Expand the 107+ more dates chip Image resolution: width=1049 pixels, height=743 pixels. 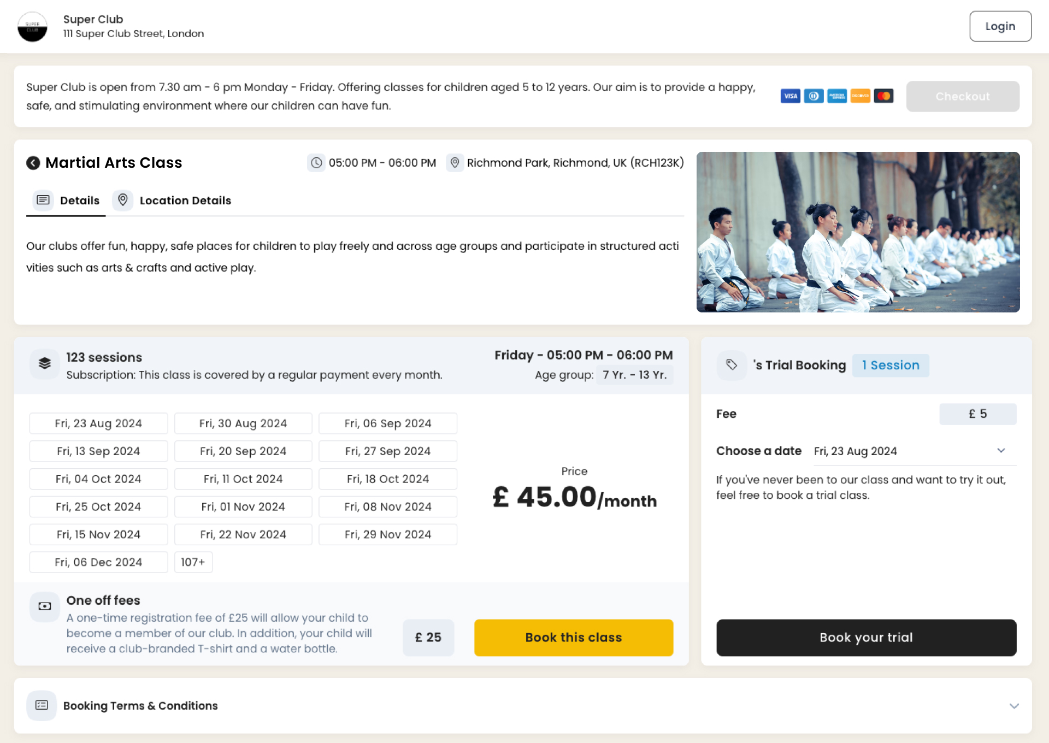pyautogui.click(x=193, y=562)
